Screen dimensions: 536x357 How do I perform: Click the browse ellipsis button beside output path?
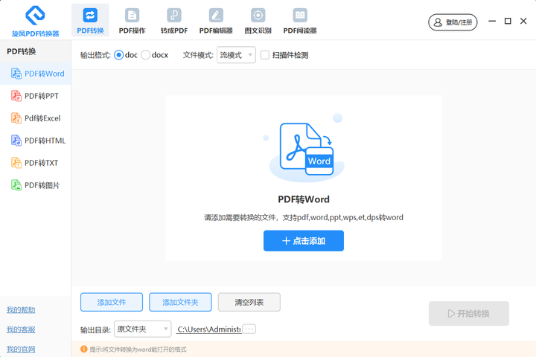(249, 329)
